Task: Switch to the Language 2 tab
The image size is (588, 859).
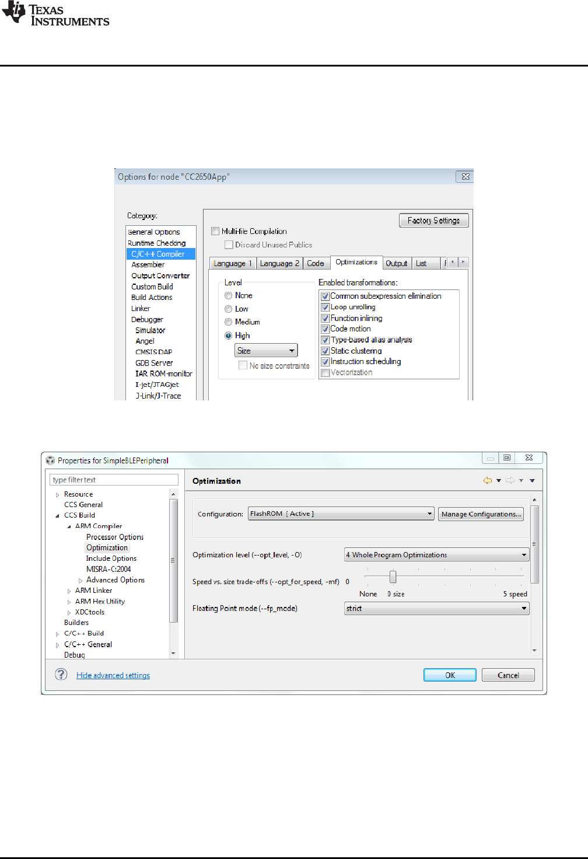Action: pyautogui.click(x=279, y=263)
